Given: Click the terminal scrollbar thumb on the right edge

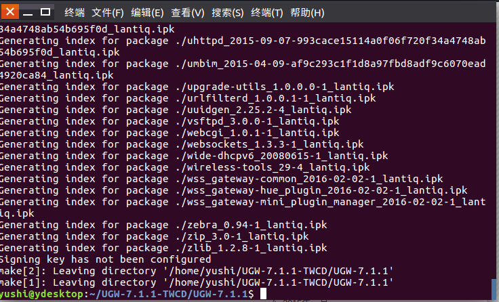Looking at the screenshot, I should click(494, 289).
